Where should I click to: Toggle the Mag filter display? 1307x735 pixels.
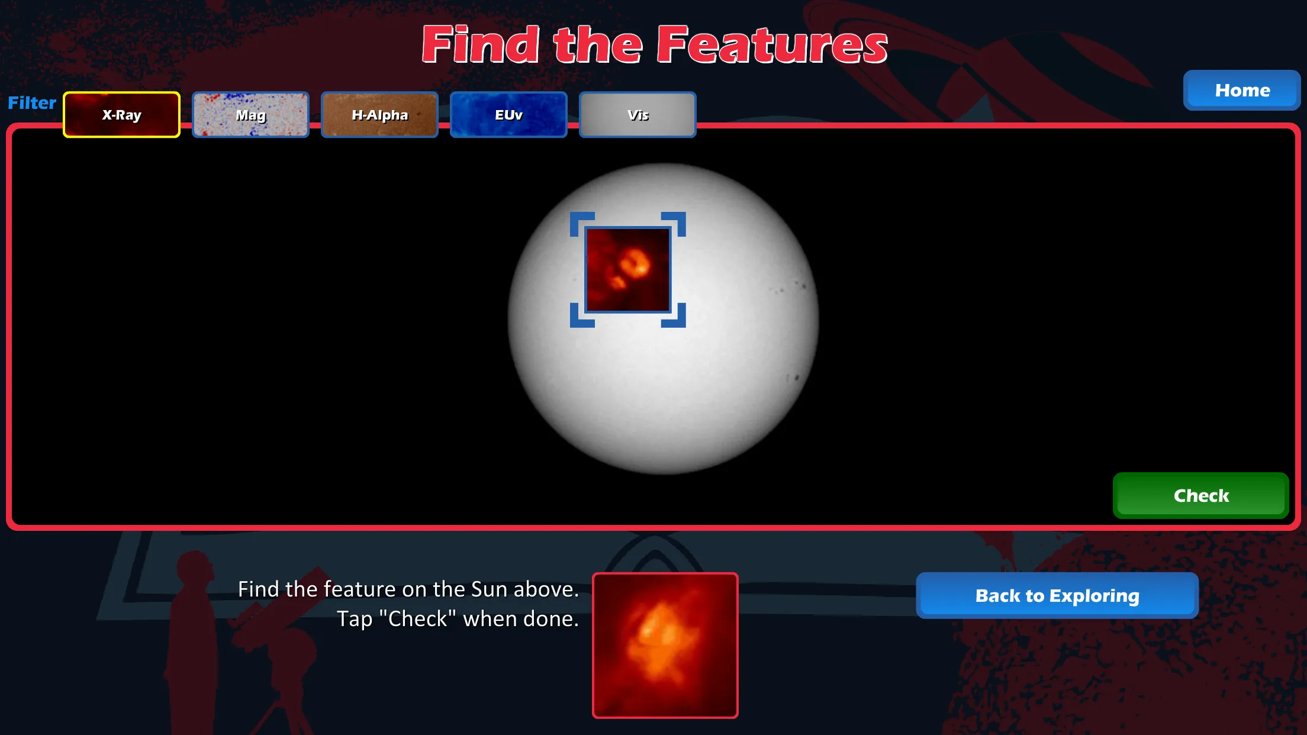click(x=250, y=114)
